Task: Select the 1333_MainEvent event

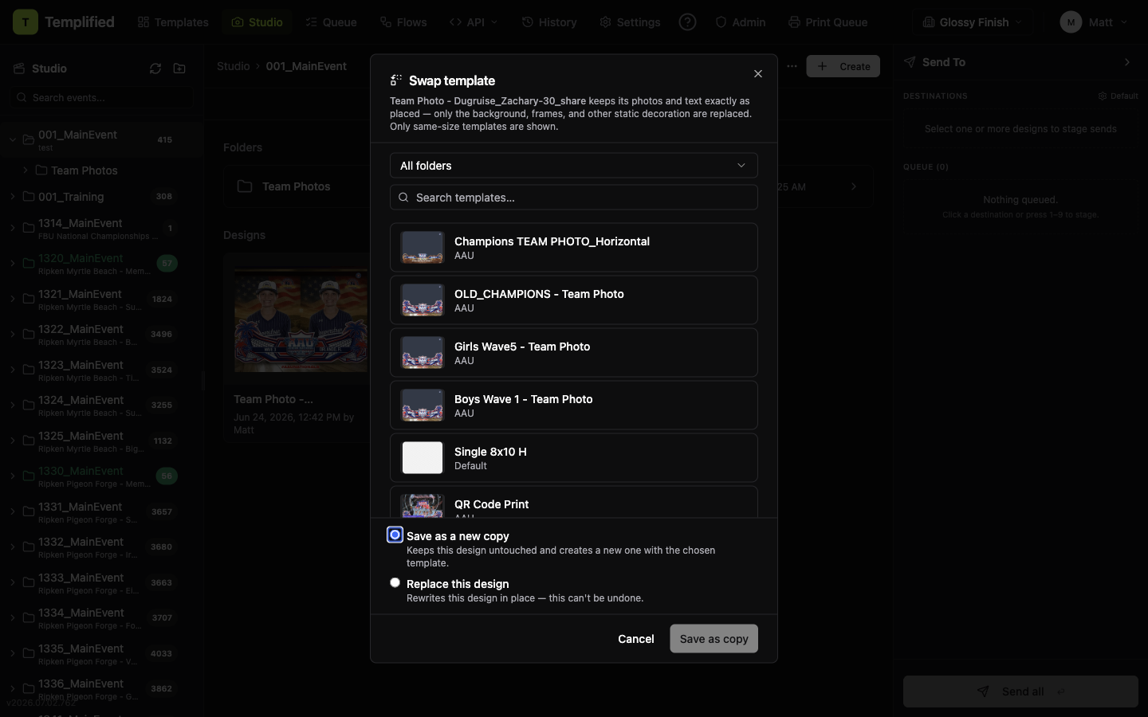Action: click(x=101, y=582)
